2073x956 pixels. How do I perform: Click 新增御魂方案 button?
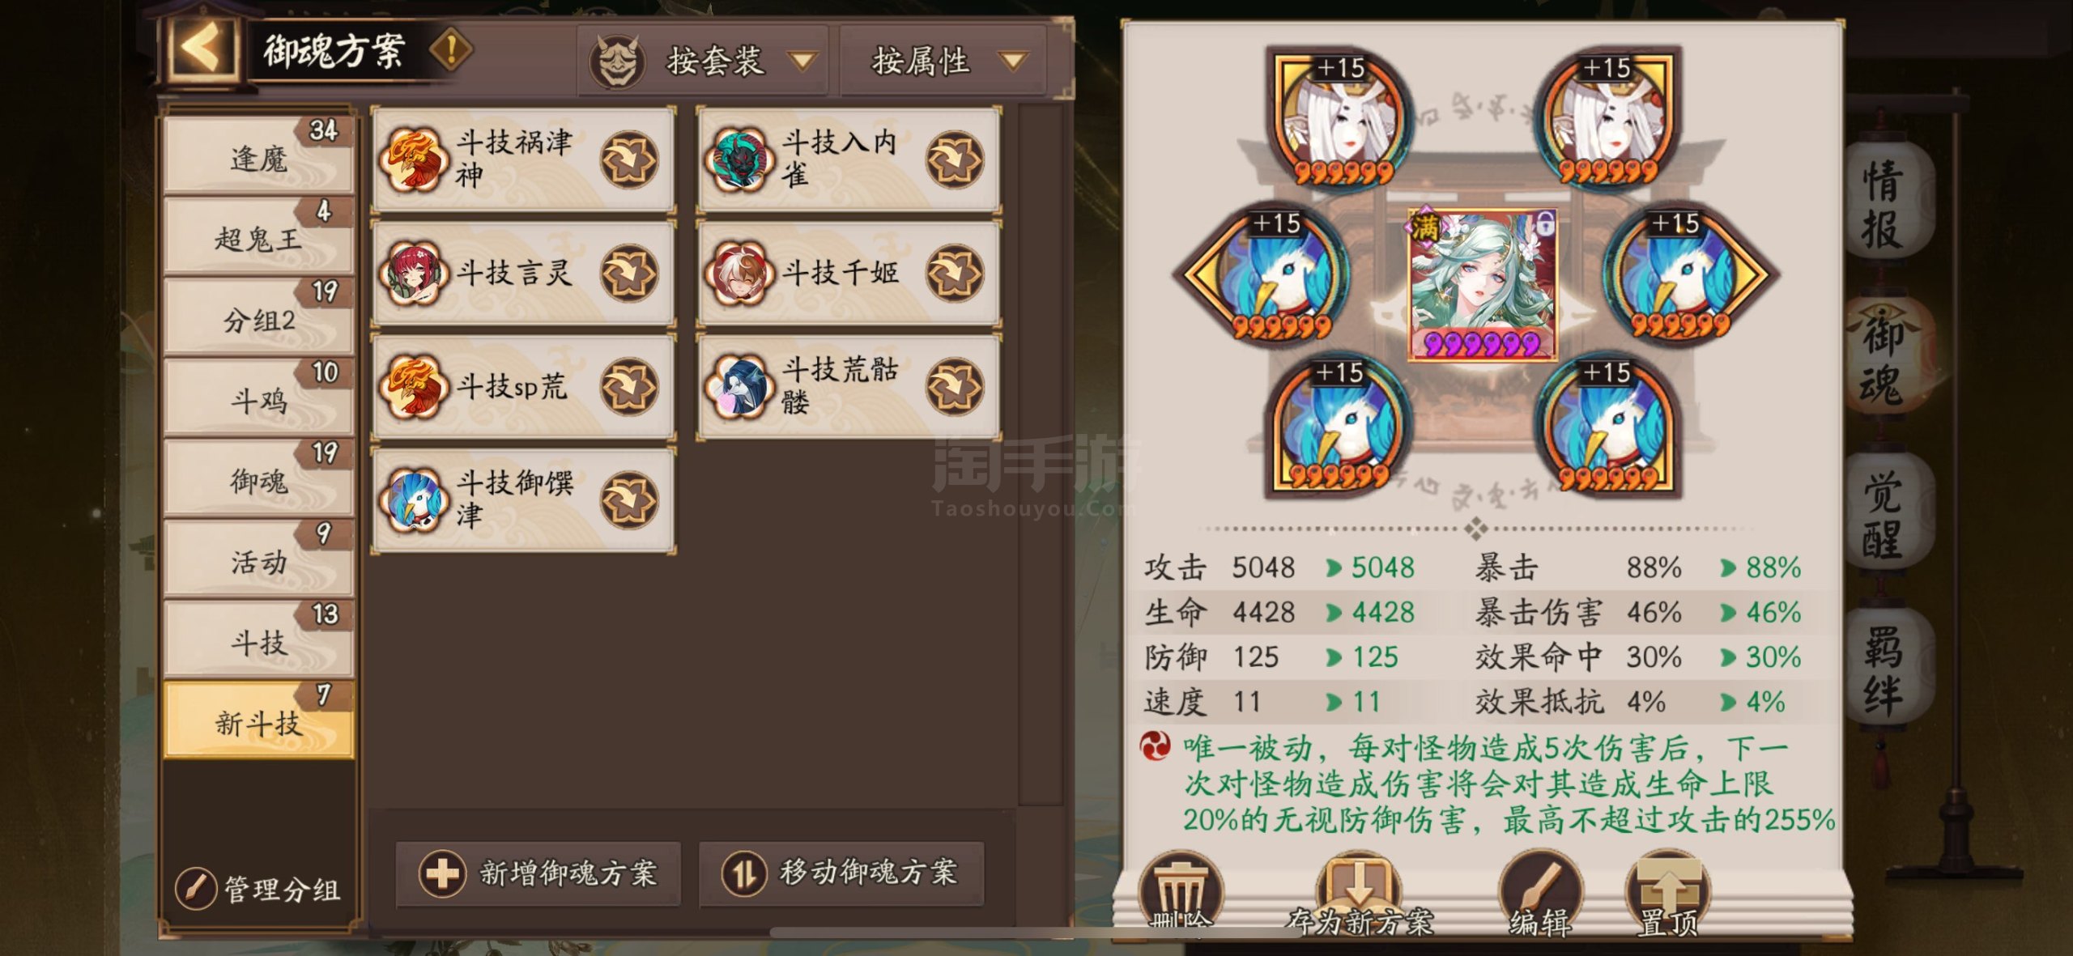click(538, 873)
